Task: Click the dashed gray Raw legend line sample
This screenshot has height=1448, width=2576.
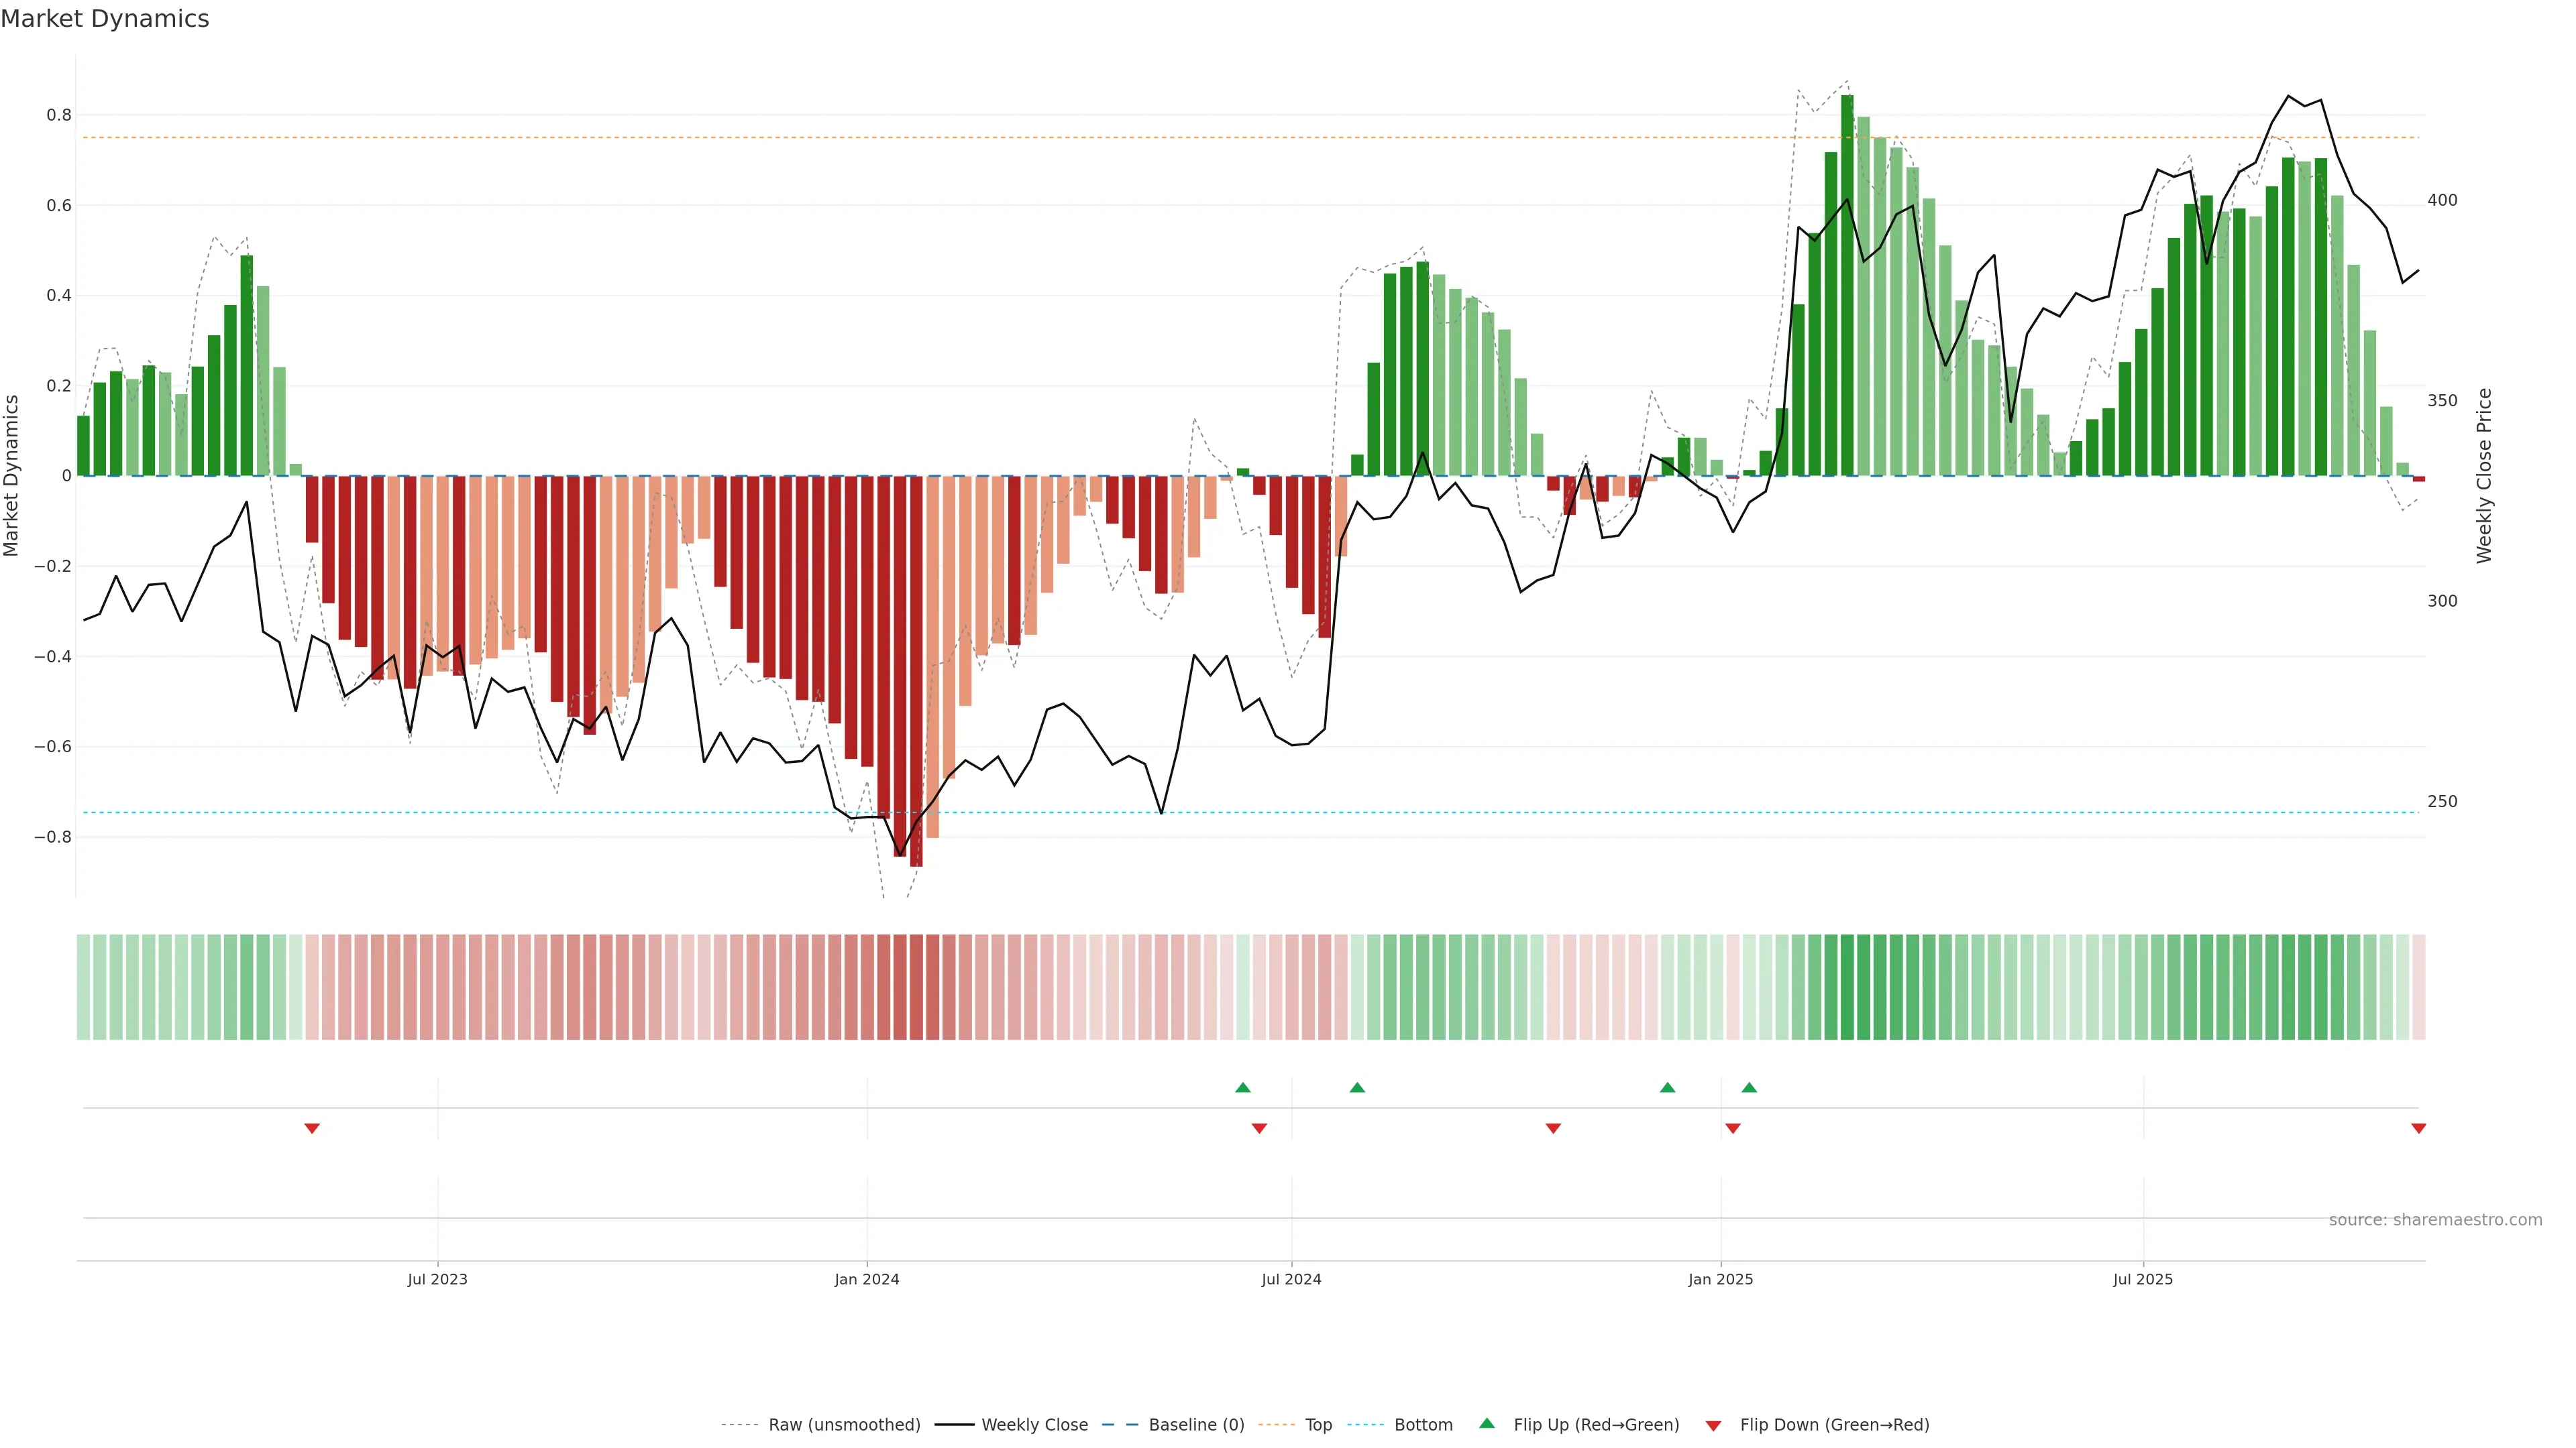Action: 741,1425
